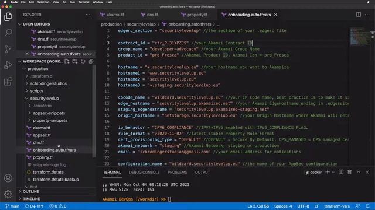375x210 pixels.
Task: Open the Selection menu in menu bar
Action: (43, 2)
